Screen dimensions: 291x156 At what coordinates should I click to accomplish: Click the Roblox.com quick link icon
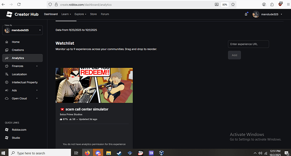pyautogui.click(x=7, y=130)
